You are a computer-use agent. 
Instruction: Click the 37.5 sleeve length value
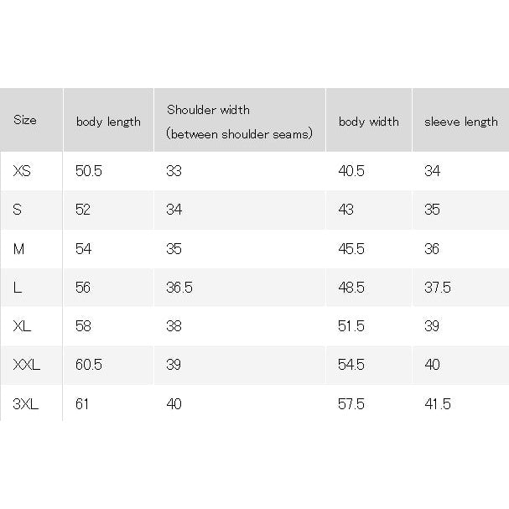[x=438, y=288]
